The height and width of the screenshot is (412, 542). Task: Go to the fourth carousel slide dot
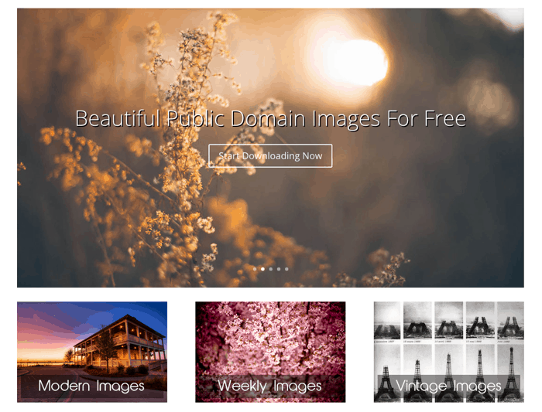(x=279, y=269)
